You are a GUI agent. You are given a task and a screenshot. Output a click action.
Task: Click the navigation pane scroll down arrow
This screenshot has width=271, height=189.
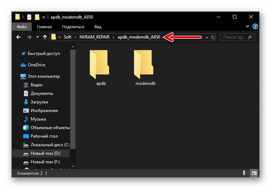pyautogui.click(x=73, y=166)
